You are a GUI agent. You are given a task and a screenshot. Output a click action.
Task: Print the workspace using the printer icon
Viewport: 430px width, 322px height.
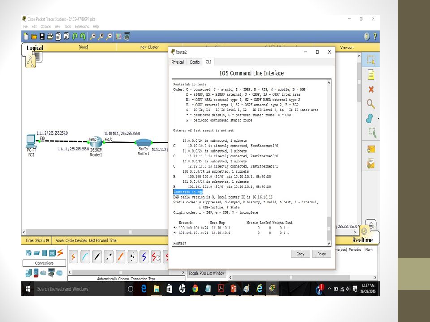(x=50, y=36)
